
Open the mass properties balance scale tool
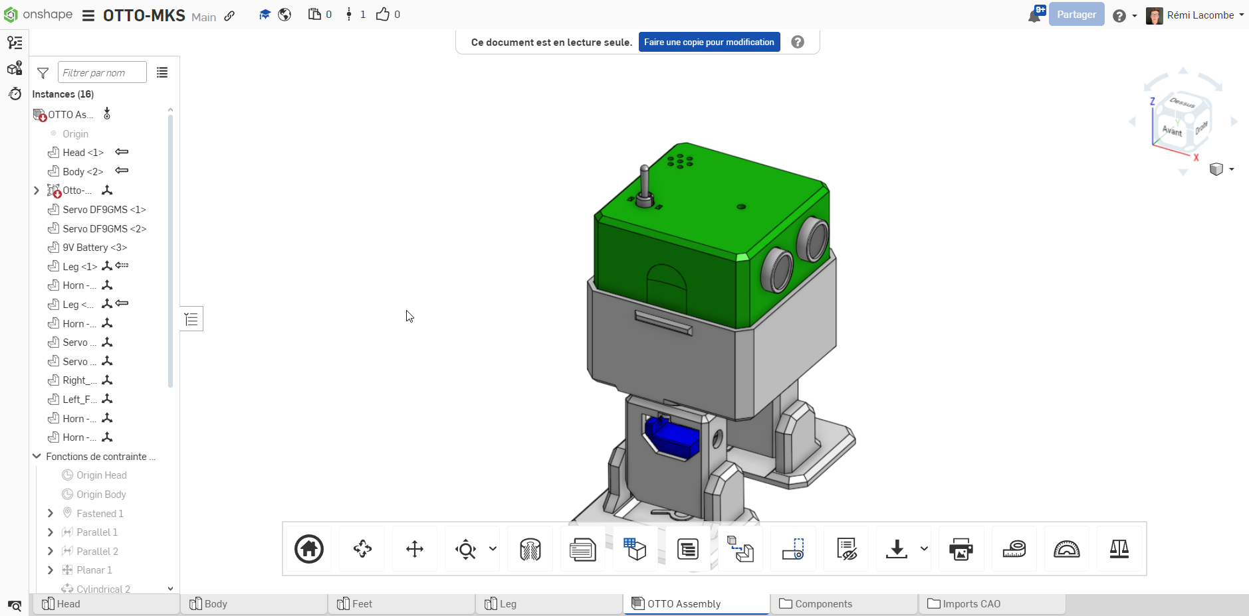click(1119, 549)
